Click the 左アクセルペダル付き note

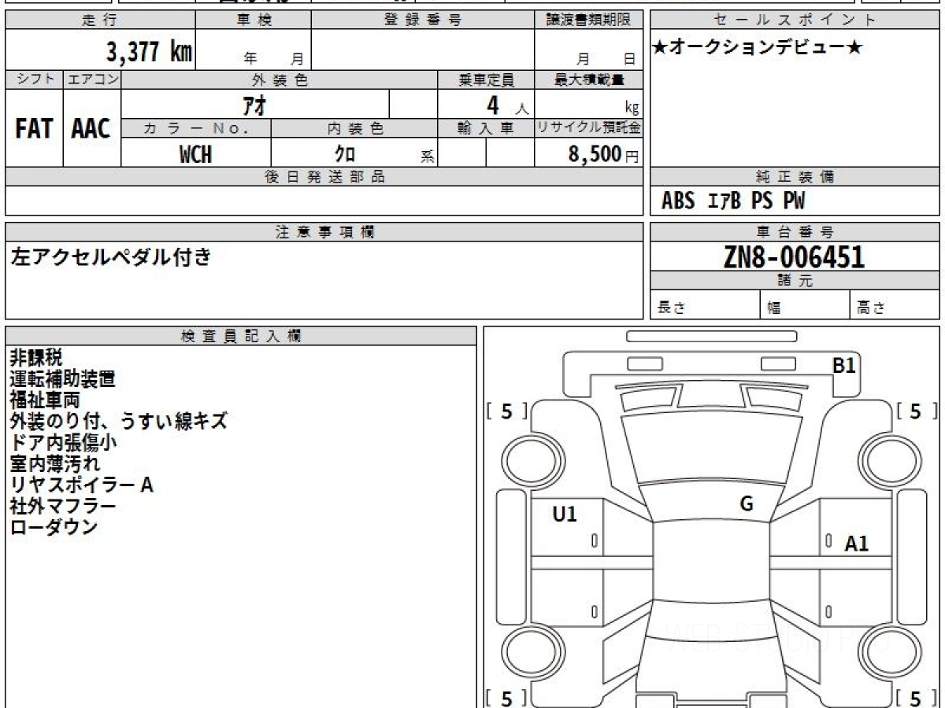click(111, 256)
